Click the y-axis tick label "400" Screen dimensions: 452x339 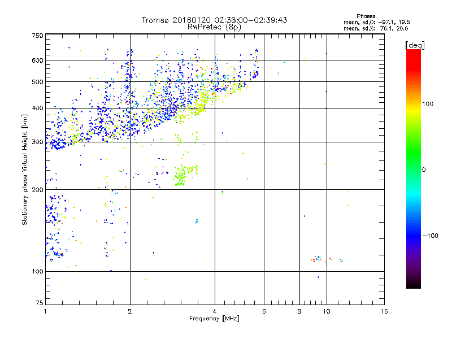coord(37,108)
